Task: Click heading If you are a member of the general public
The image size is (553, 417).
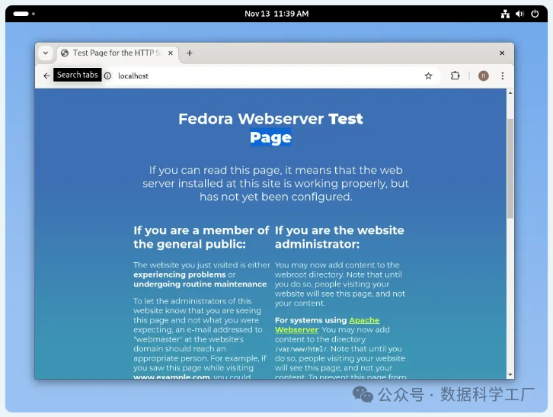Action: coord(201,237)
